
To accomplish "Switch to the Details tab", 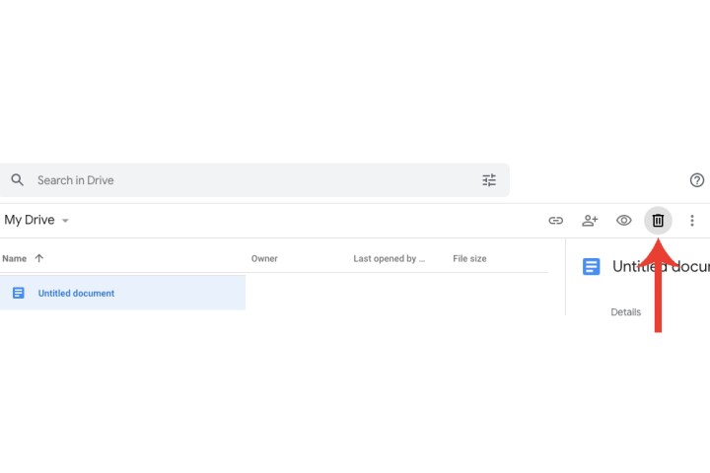I will point(625,312).
